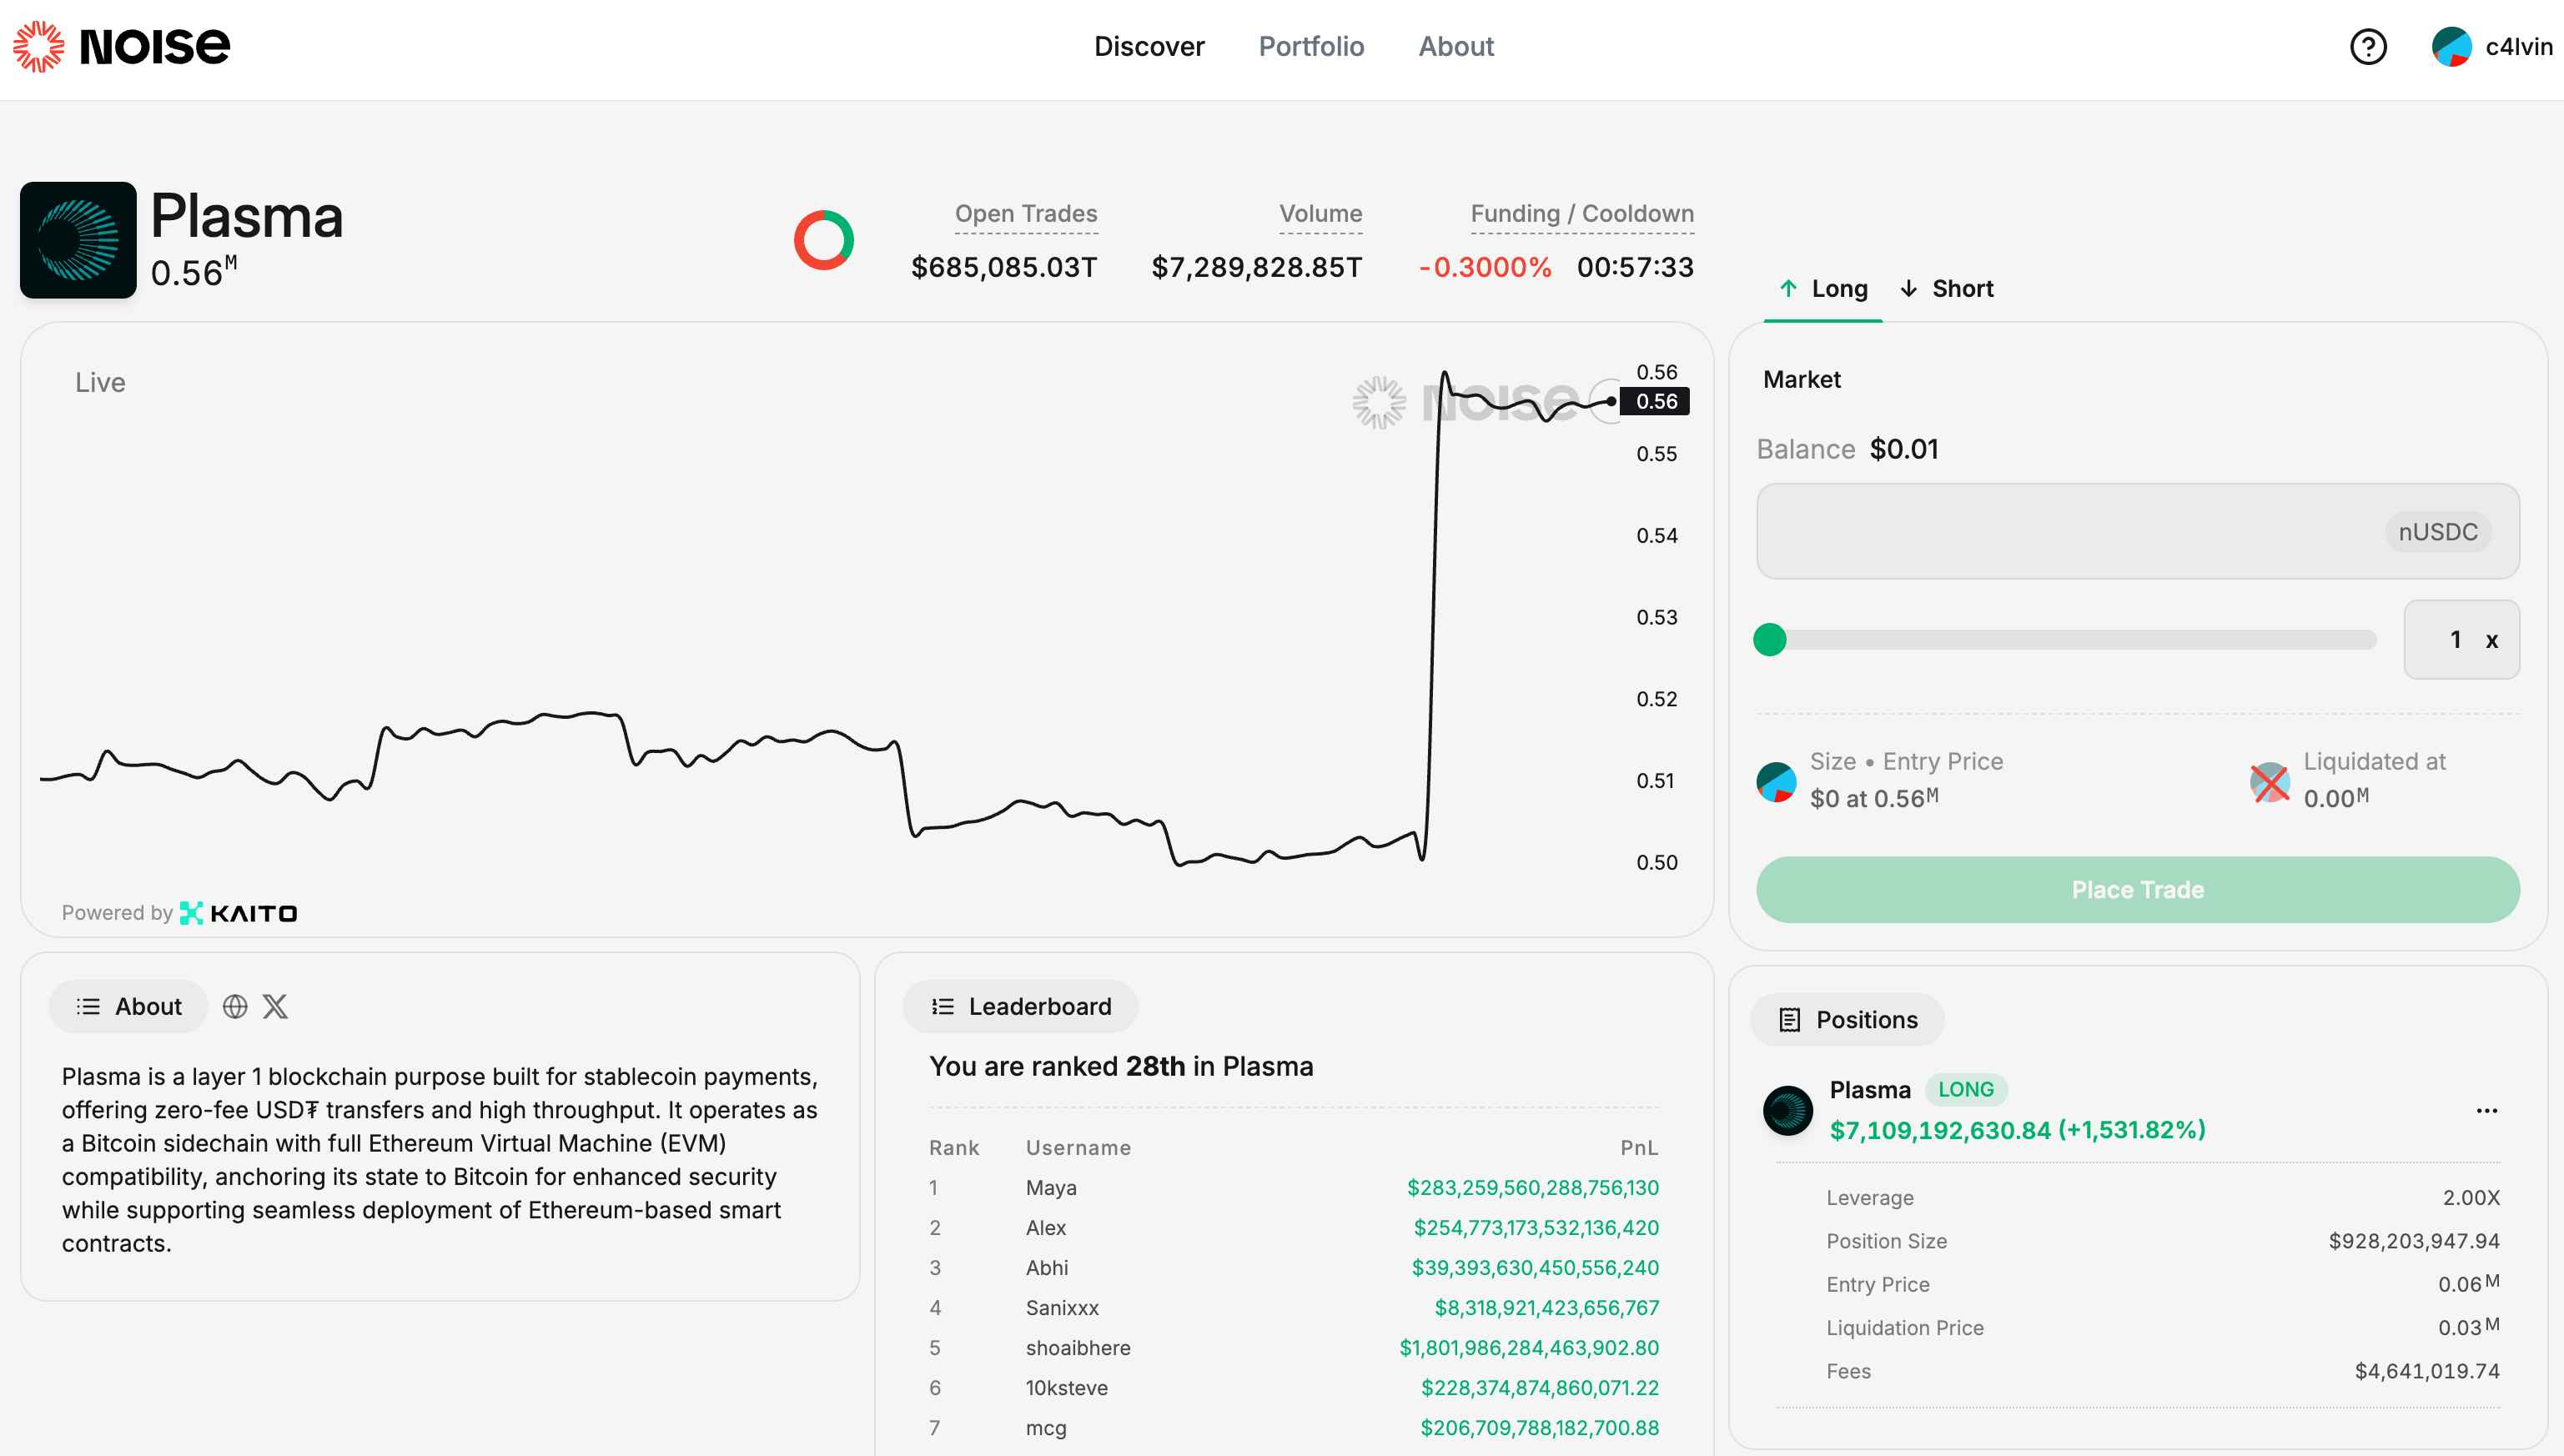This screenshot has width=2564, height=1456.
Task: Click the Positions section tab
Action: (x=1847, y=1020)
